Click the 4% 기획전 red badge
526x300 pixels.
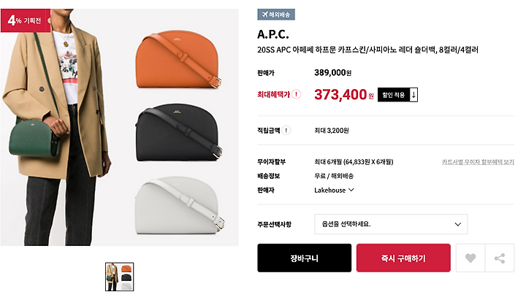26,20
